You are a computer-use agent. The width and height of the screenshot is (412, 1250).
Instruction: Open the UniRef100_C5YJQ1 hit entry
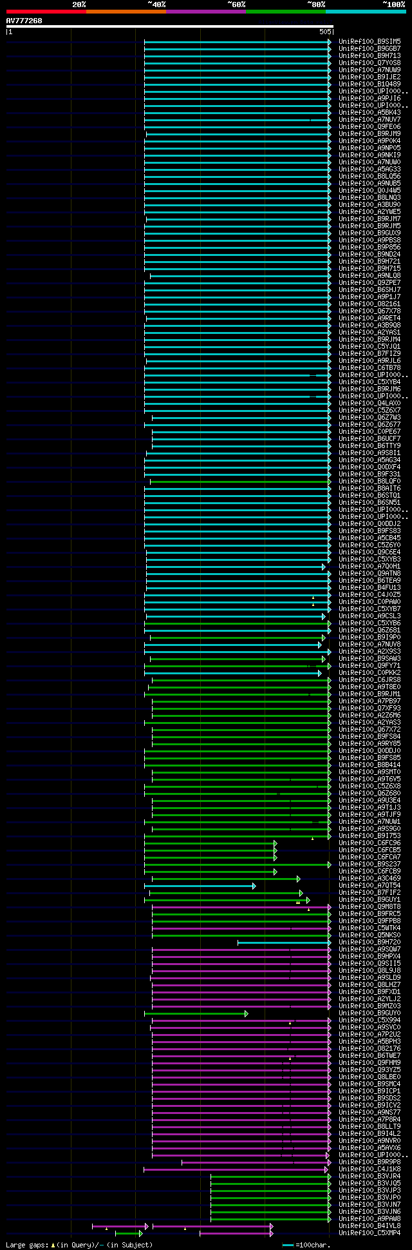coord(370,346)
